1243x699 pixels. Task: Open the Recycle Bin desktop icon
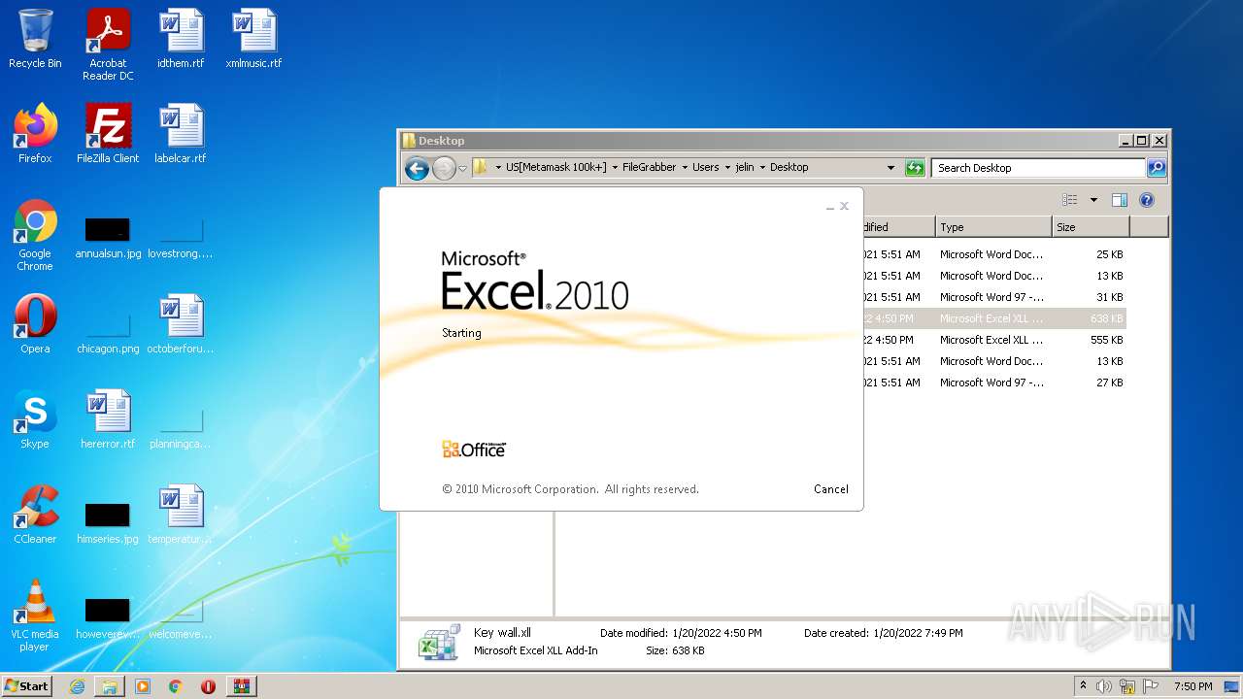tap(35, 39)
